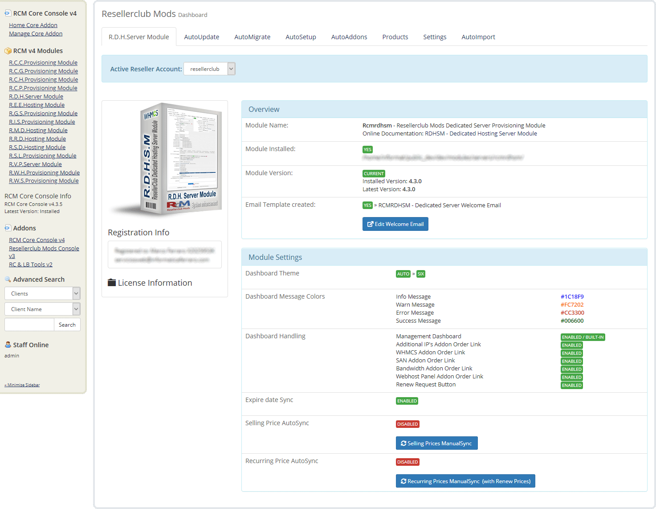The image size is (656, 509).
Task: Click the Staff Online user icon
Action: [x=8, y=345]
